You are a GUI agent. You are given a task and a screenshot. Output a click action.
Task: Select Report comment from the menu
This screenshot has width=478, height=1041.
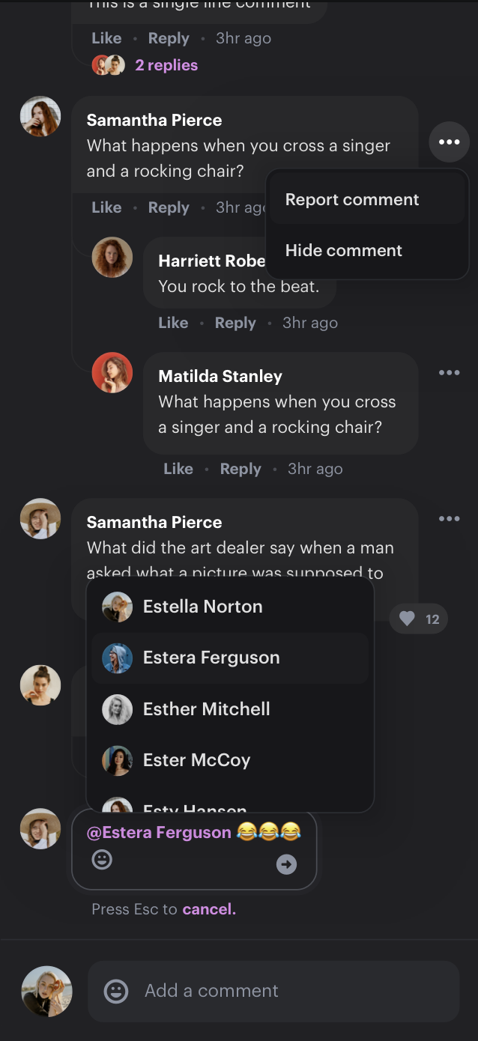352,200
